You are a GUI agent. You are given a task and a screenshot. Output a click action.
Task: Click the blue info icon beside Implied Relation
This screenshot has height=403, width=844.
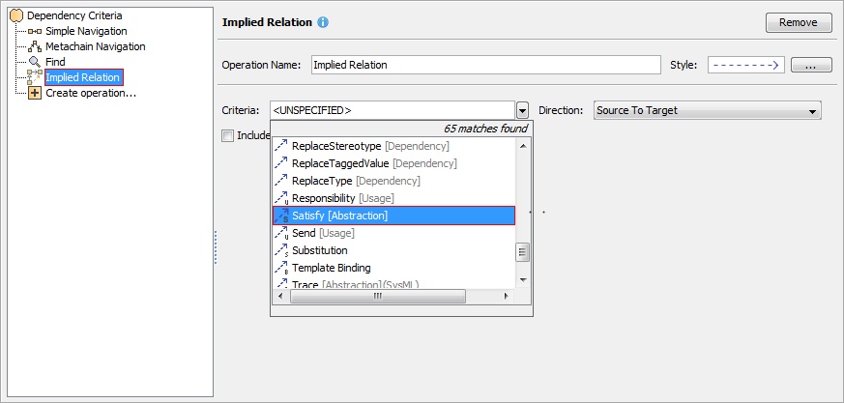coord(323,22)
